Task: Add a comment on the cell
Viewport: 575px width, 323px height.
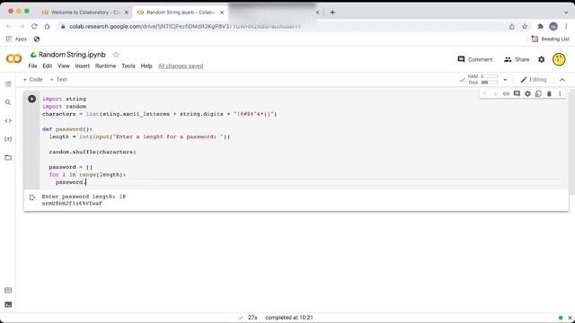Action: (x=517, y=93)
